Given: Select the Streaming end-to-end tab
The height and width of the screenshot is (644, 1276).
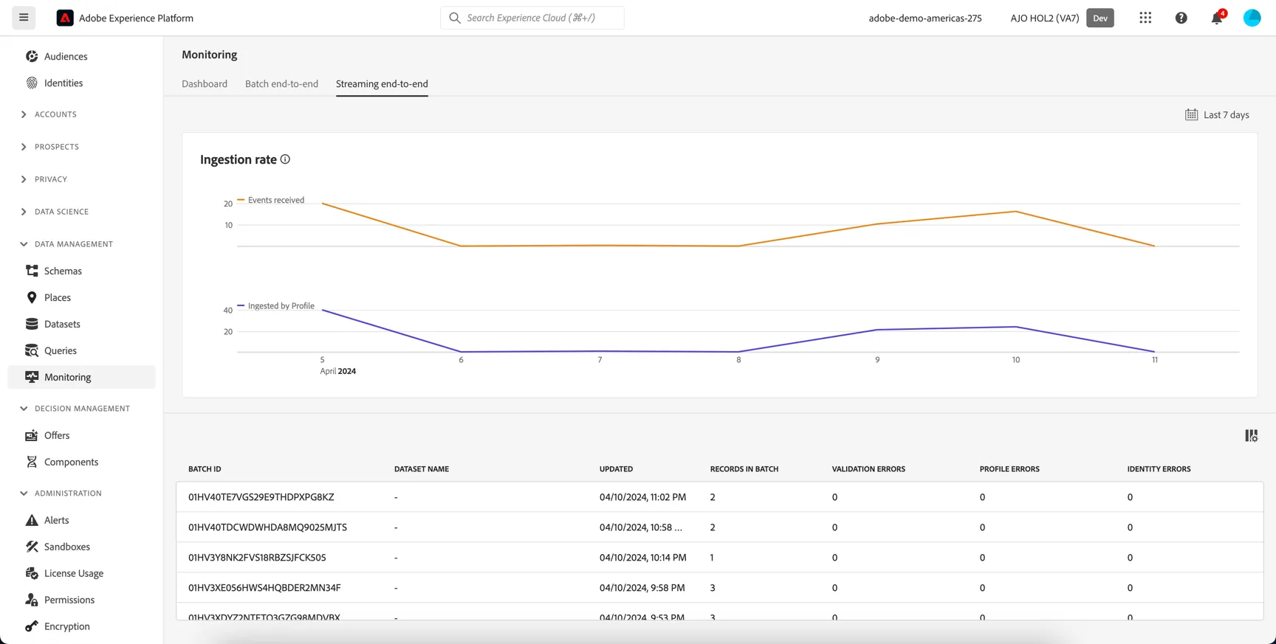Looking at the screenshot, I should tap(382, 83).
